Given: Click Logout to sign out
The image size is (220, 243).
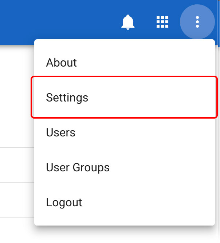Looking at the screenshot, I should 64,202.
